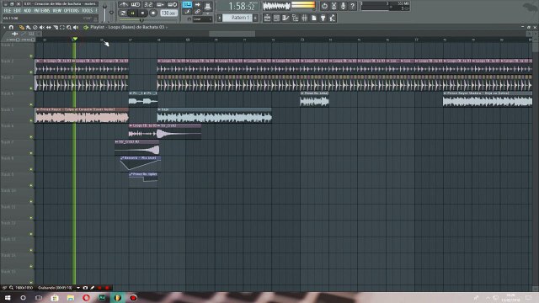Enable typing keyboard to piano
Viewport: 539px width, 303px height.
[x=187, y=4]
